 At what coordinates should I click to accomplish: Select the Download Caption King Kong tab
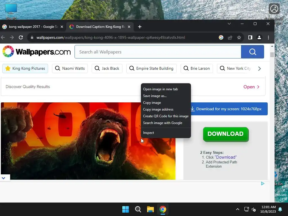click(100, 27)
